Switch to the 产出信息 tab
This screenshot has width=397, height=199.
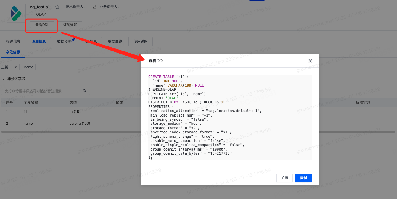pyautogui.click(x=89, y=41)
